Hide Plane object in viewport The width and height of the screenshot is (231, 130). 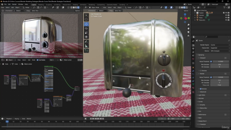(x=226, y=18)
